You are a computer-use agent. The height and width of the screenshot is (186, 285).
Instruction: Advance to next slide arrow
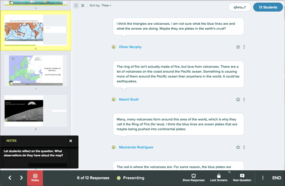tap(22, 178)
